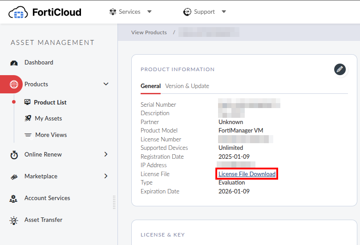This screenshot has height=245, width=360.
Task: Click the Dashboard gauge icon
Action: click(x=14, y=63)
